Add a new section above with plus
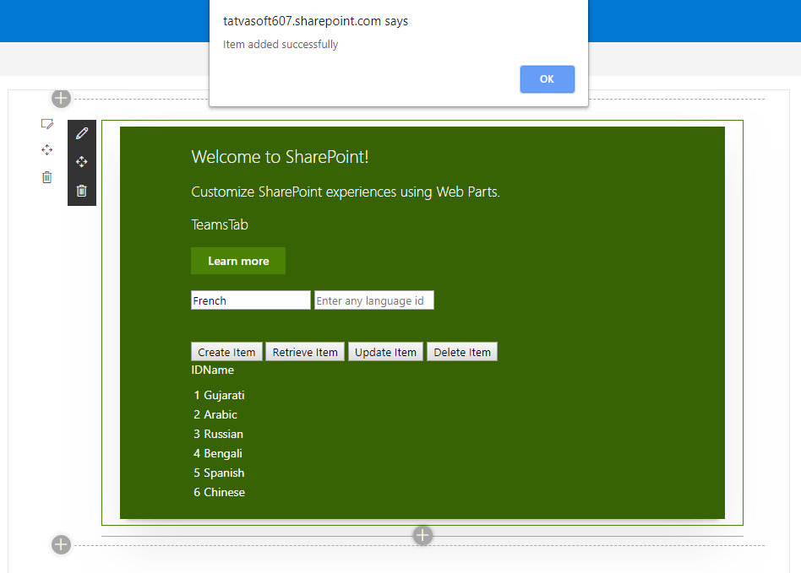 (x=61, y=99)
